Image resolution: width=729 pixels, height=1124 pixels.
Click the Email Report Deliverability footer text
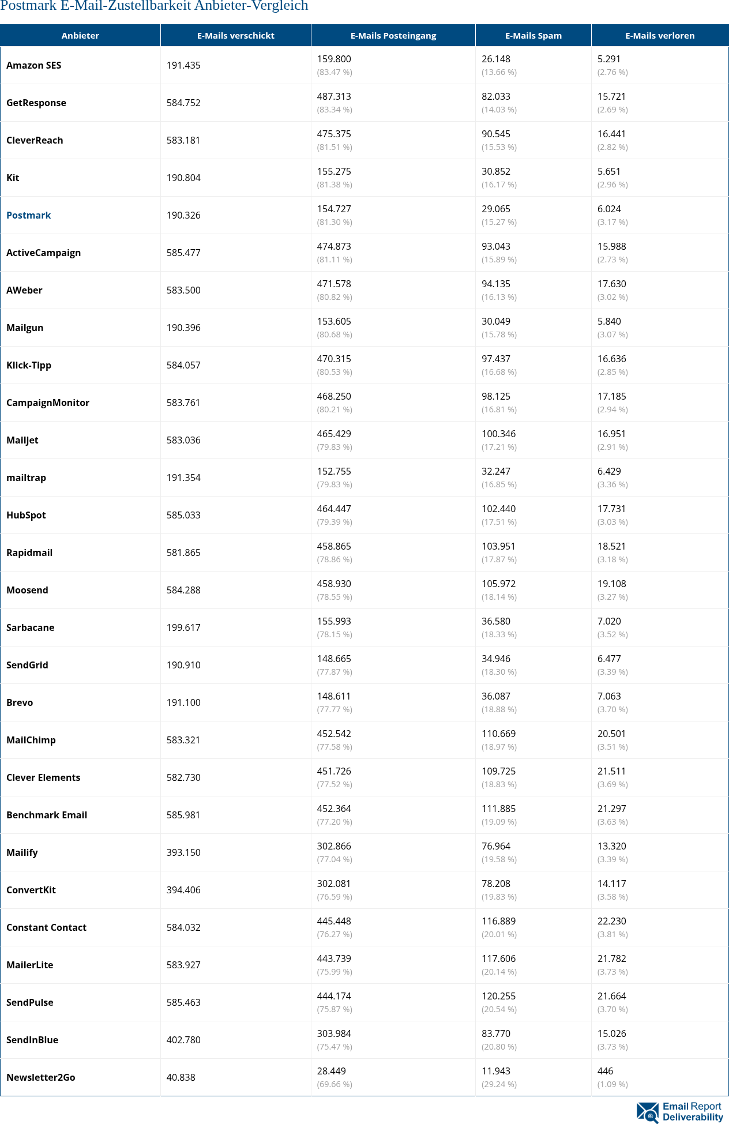coord(692,1112)
